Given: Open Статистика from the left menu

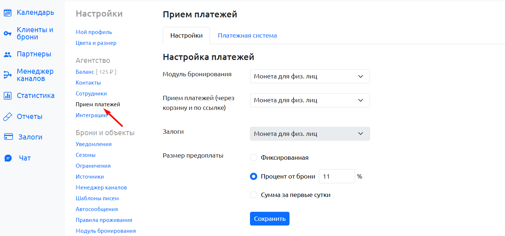Looking at the screenshot, I should coord(36,96).
